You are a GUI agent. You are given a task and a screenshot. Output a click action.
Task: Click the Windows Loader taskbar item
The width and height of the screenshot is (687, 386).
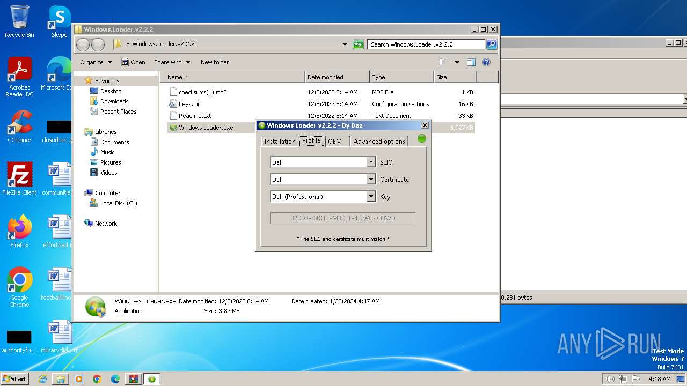coord(152,379)
